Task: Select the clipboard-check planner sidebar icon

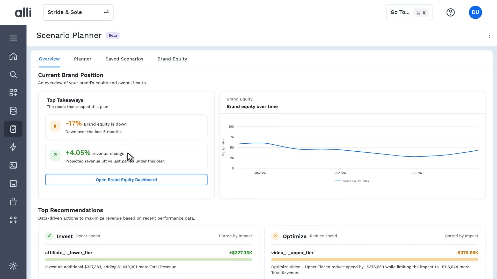Action: pyautogui.click(x=13, y=129)
